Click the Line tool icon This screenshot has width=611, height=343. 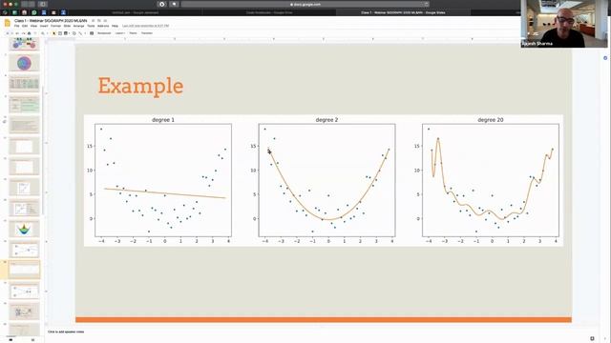[x=80, y=33]
